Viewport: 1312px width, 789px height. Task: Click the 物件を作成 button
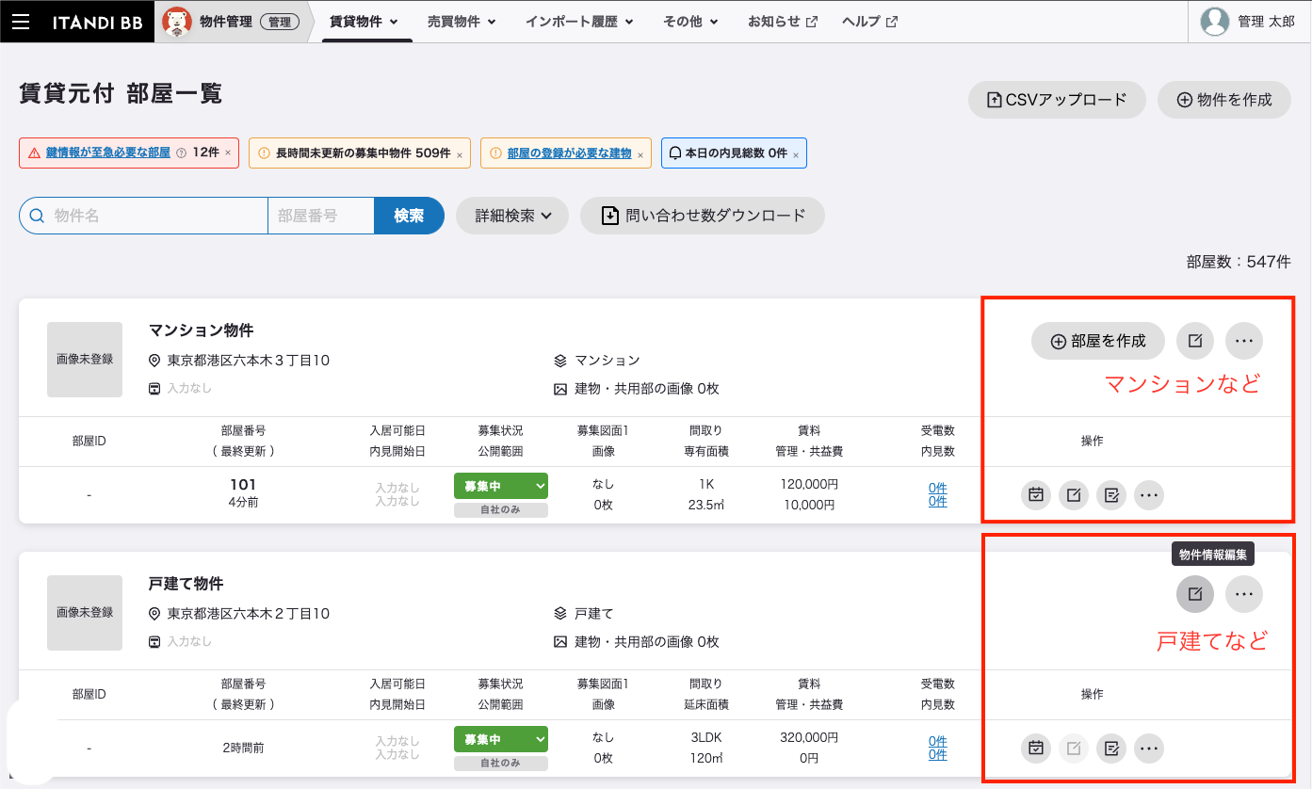1224,100
